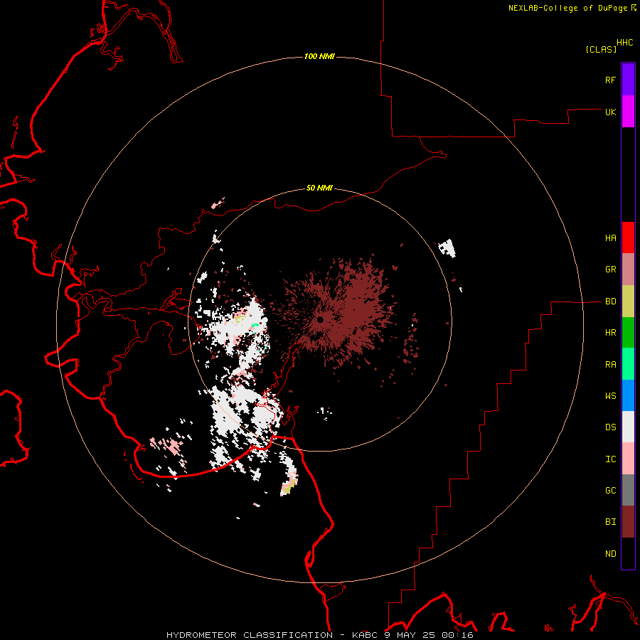
Task: Click the GC gray legend swatch
Action: point(628,490)
